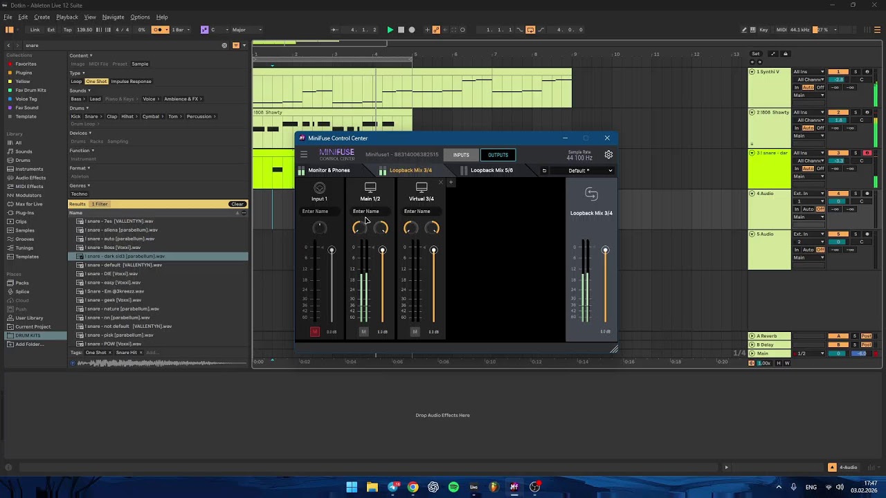Viewport: 886px width, 498px height.
Task: Fold the 2 !808 Shawty track
Action: point(752,112)
